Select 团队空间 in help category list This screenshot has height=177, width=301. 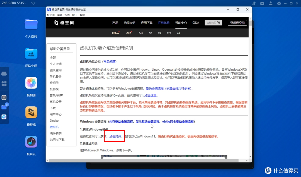(x=56, y=70)
